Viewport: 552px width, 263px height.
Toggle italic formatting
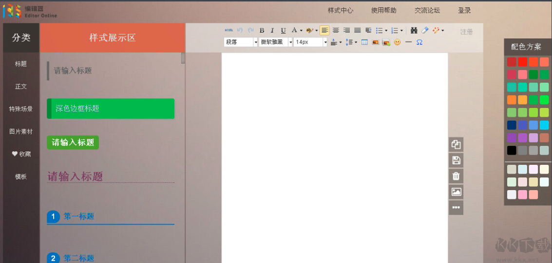[272, 31]
